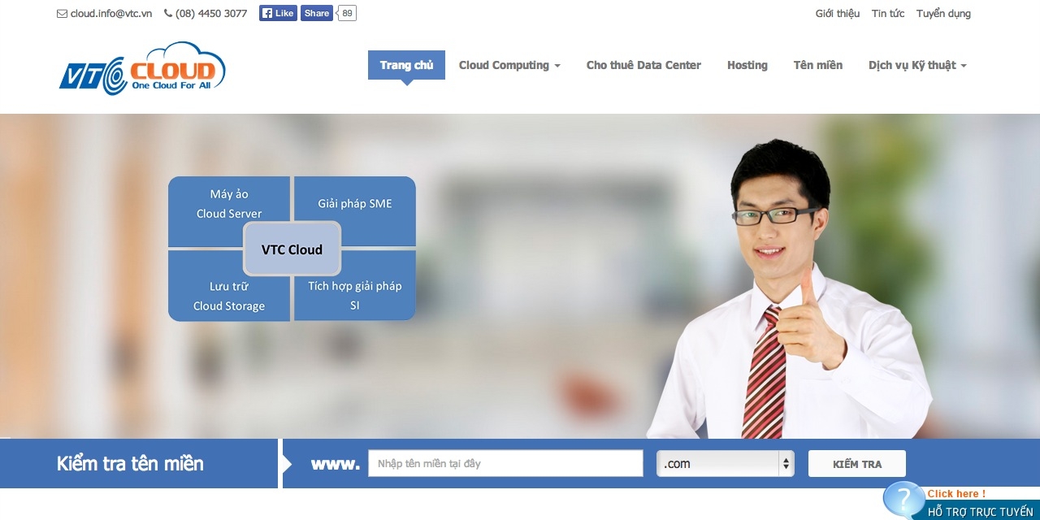Click the share count 89 bubble

pos(347,13)
